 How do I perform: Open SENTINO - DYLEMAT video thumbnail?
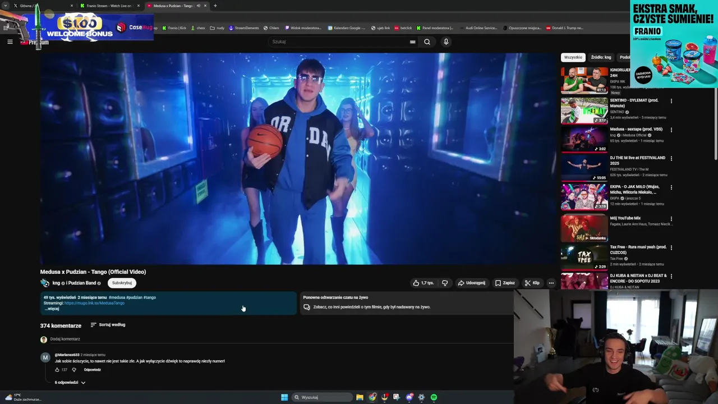584,110
